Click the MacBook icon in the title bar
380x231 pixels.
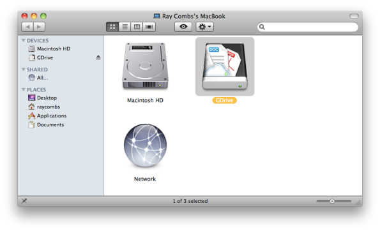pyautogui.click(x=157, y=16)
